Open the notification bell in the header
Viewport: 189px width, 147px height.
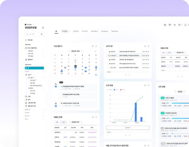[185, 25]
